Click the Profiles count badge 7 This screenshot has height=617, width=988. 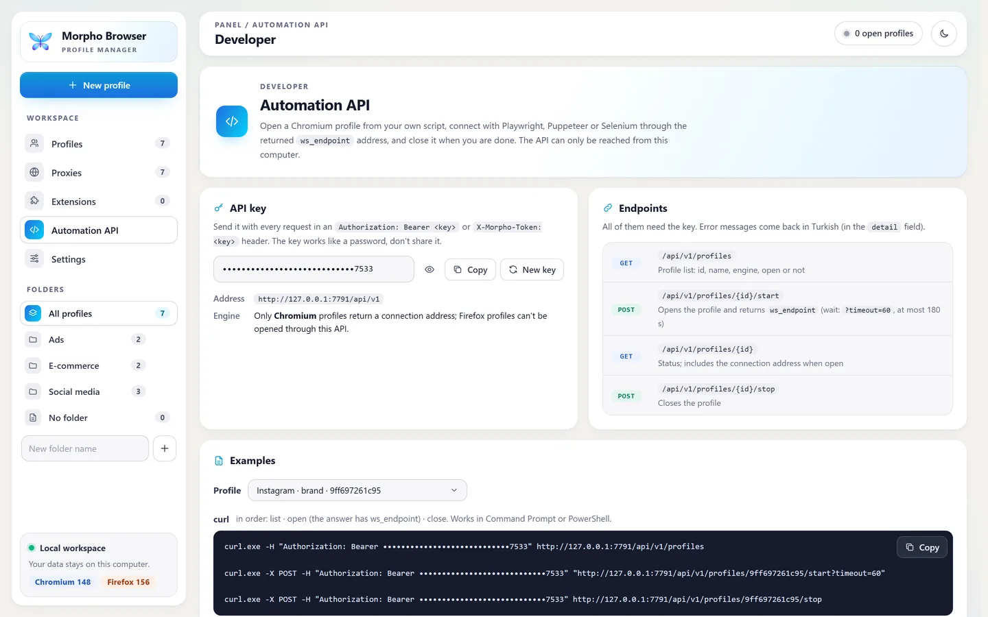(163, 143)
